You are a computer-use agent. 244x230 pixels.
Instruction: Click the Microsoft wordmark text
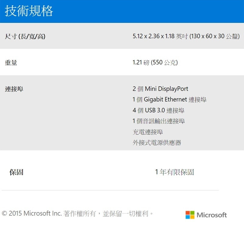[x=212, y=215]
